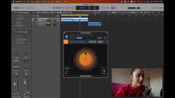Image resolution: width=175 pixels, height=98 pixels.
Task: Open the Library button in control bar
Action: (x=14, y=8)
